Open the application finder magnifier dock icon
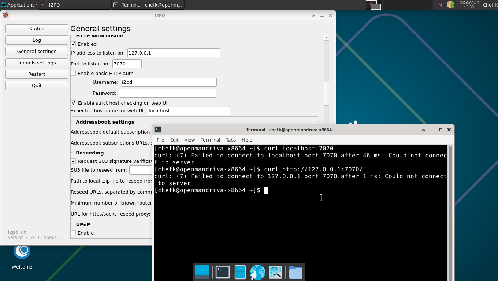The height and width of the screenshot is (281, 498). [275, 272]
